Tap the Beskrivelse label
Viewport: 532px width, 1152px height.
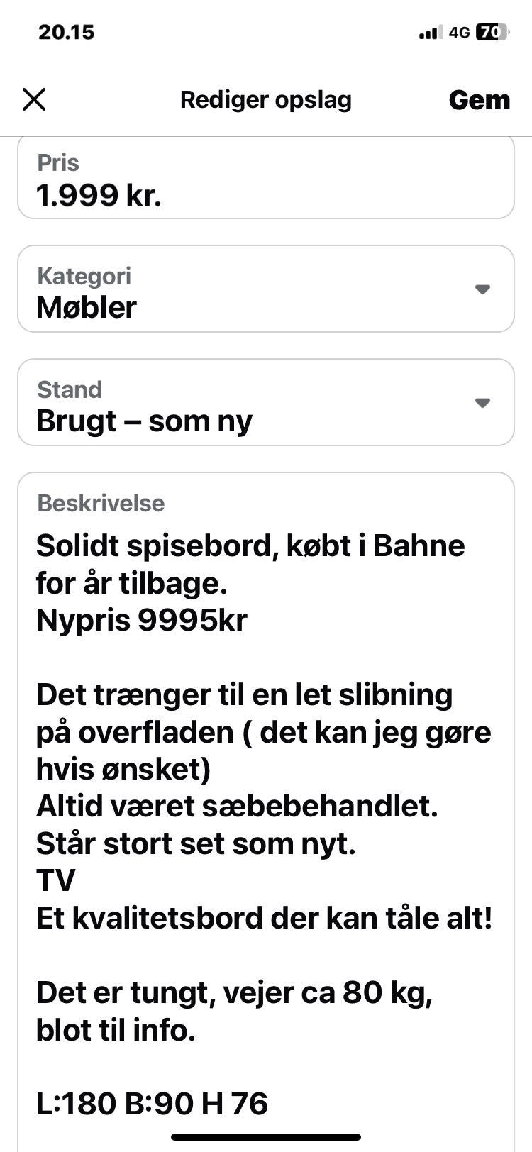(x=101, y=504)
